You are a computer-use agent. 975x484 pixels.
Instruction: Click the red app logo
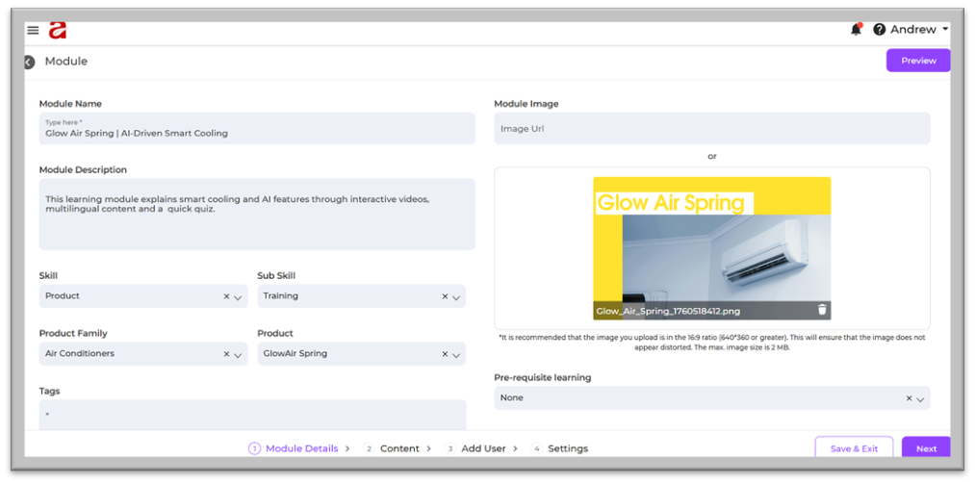[x=58, y=30]
